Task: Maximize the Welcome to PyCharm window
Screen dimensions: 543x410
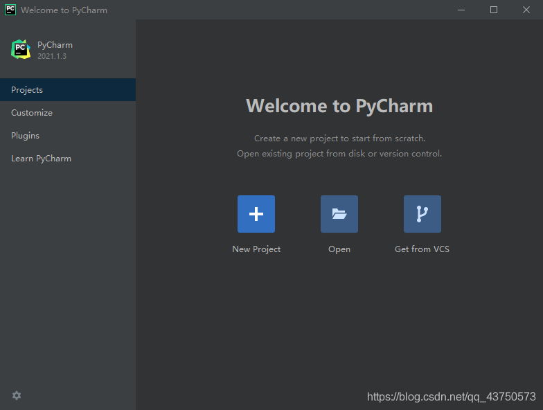Action: (494, 10)
